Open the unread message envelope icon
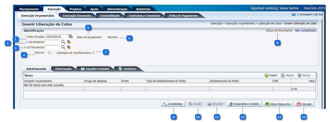This screenshot has height=122, width=330. tap(293, 15)
